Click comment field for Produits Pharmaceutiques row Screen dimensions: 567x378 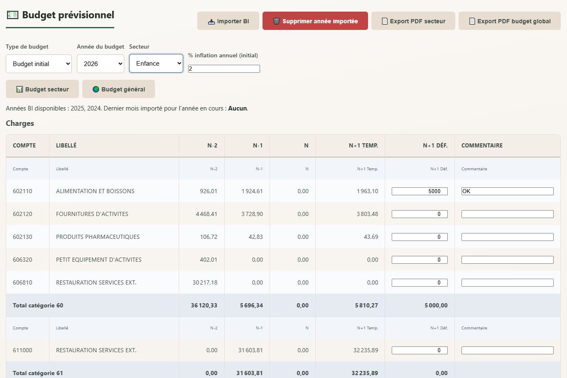(507, 237)
